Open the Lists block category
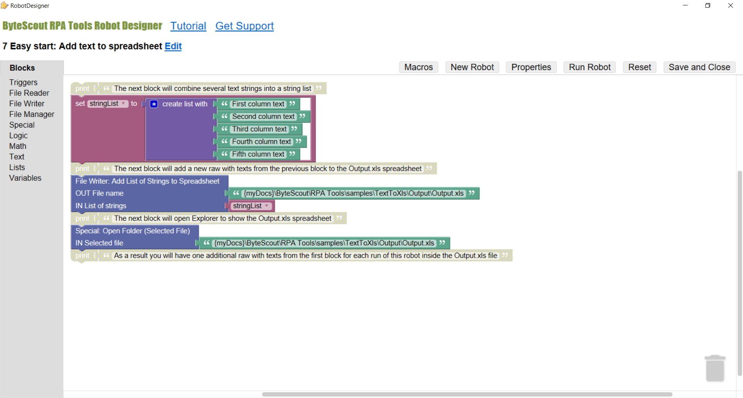 [17, 167]
